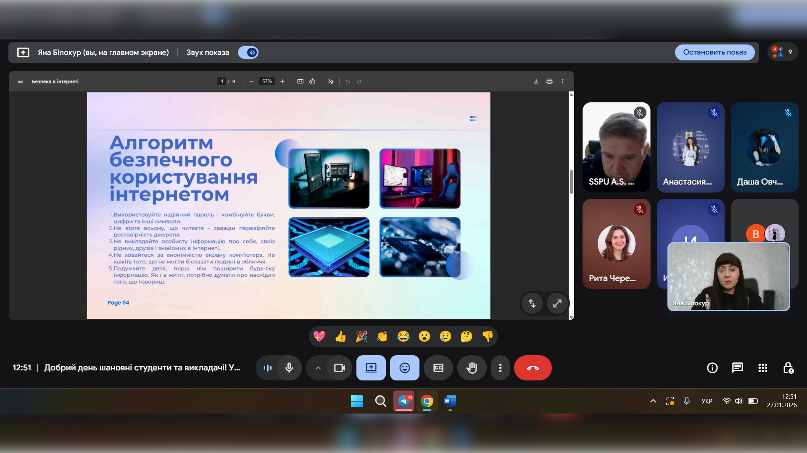Click the raise hand icon
807x453 pixels.
click(472, 368)
